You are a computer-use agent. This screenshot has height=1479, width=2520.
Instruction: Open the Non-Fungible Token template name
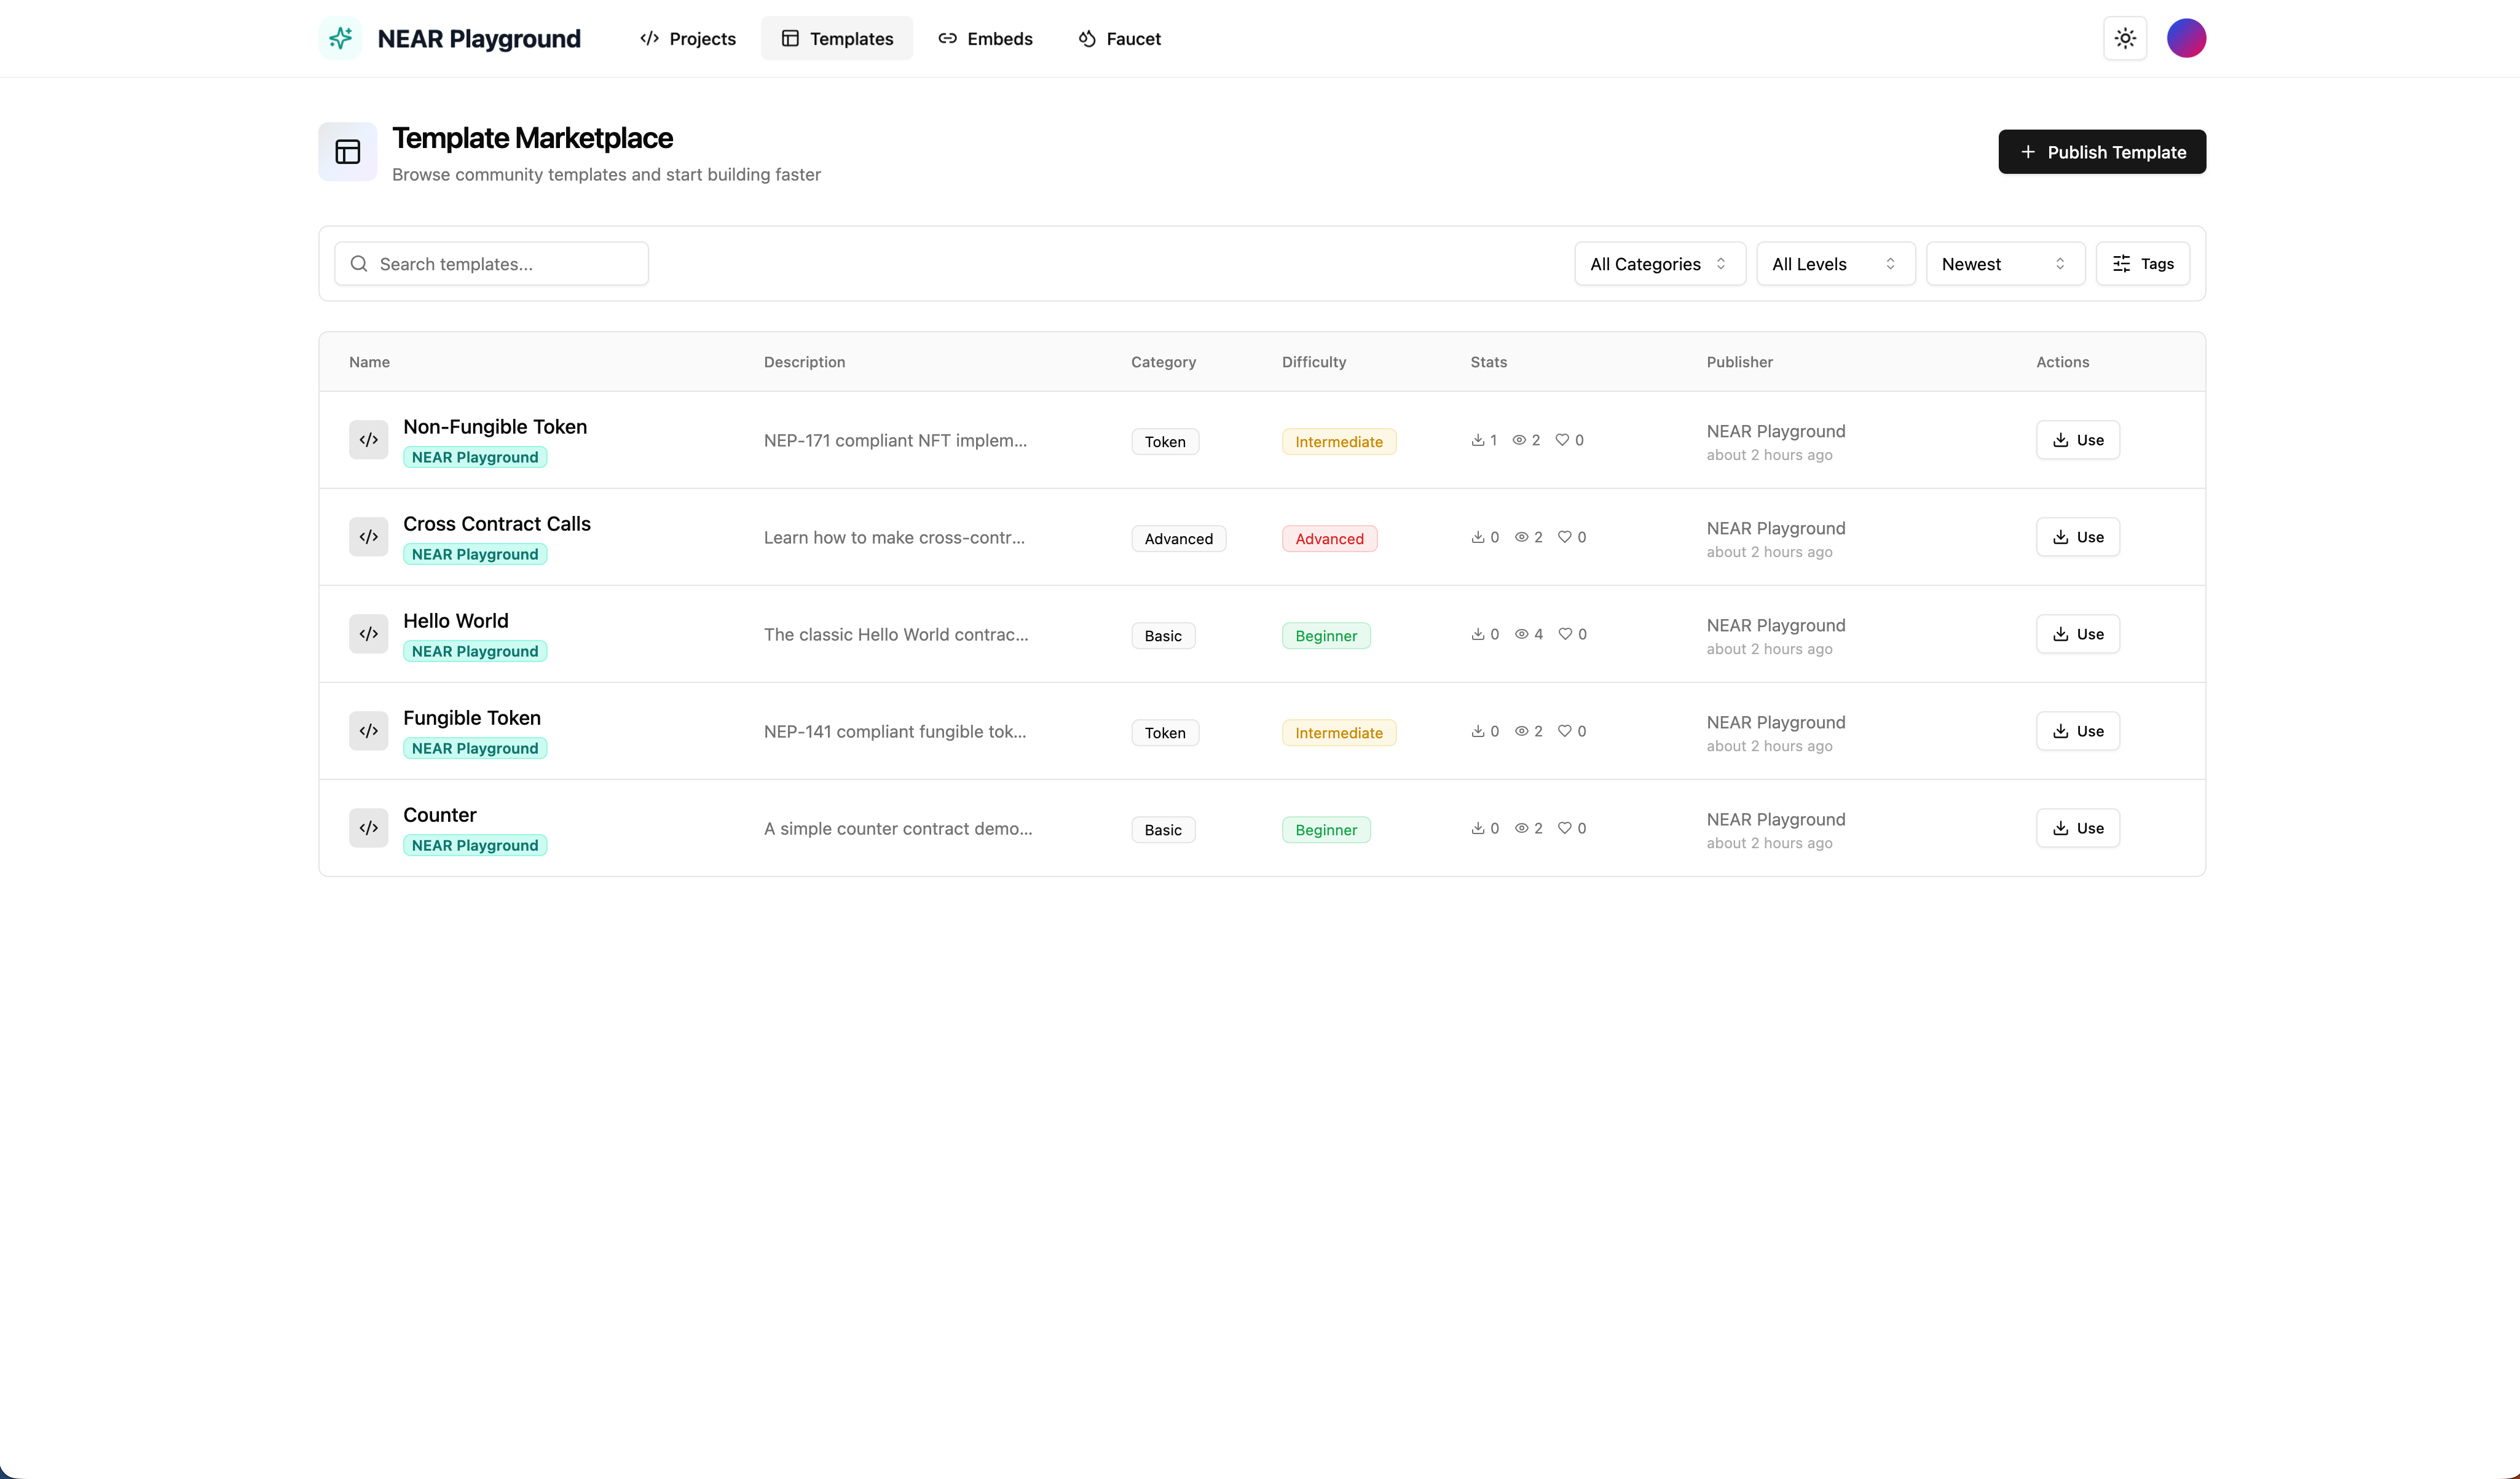click(x=495, y=427)
